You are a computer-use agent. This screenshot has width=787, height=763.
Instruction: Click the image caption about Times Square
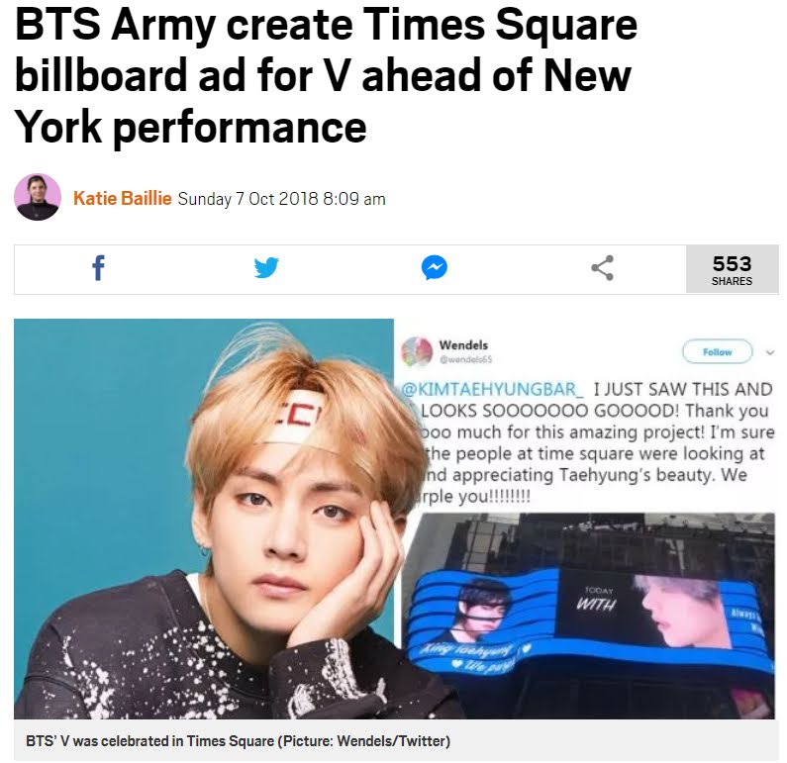tap(238, 741)
